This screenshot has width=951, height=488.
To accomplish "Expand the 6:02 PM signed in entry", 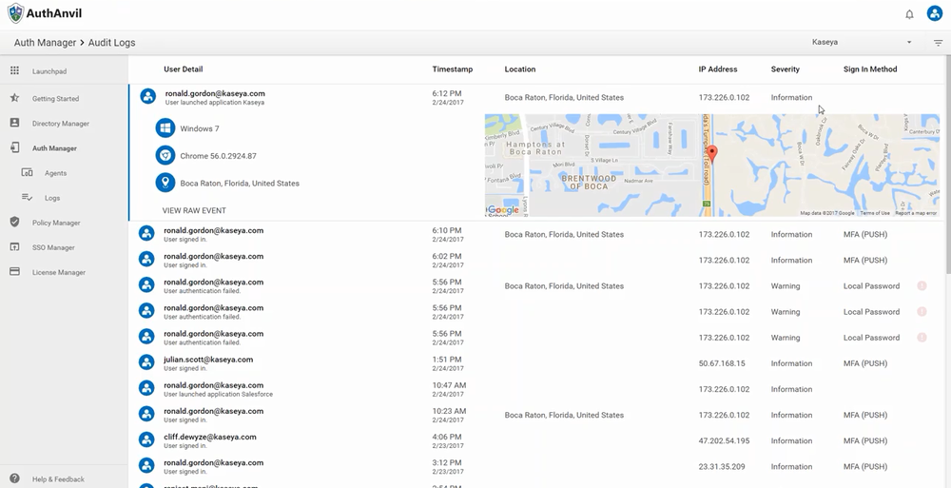I will (x=537, y=260).
